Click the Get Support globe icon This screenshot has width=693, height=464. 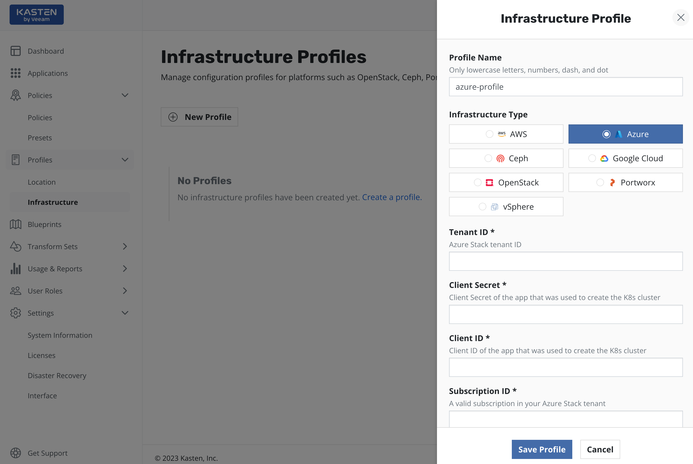click(15, 453)
